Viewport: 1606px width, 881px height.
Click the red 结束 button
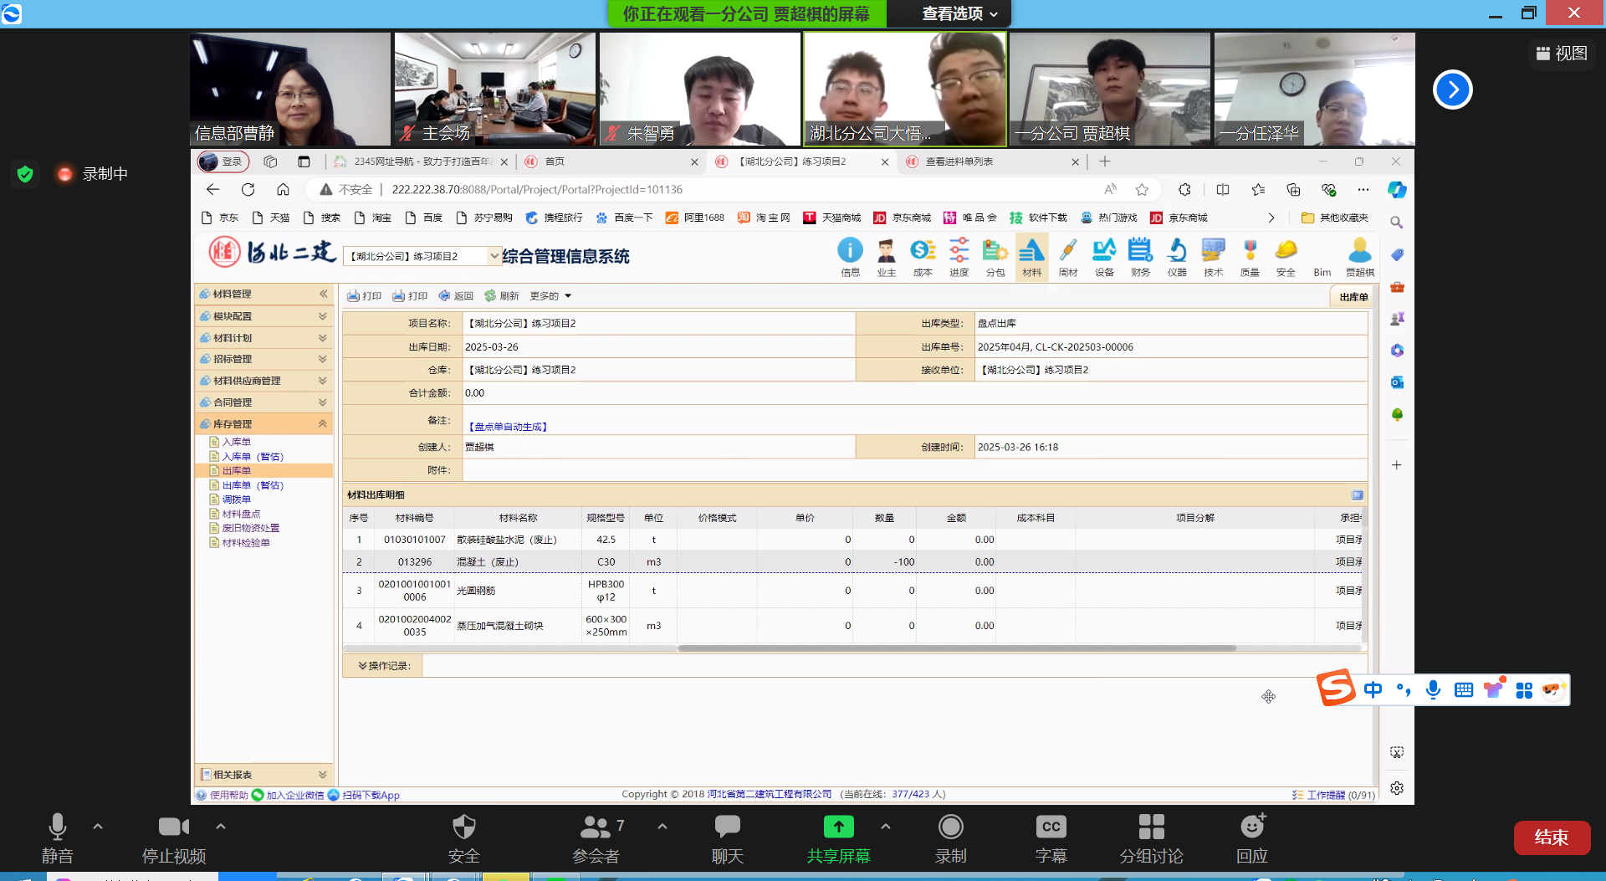pos(1552,837)
